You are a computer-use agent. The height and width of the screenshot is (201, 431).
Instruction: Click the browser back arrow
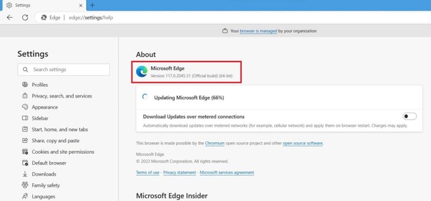point(10,18)
